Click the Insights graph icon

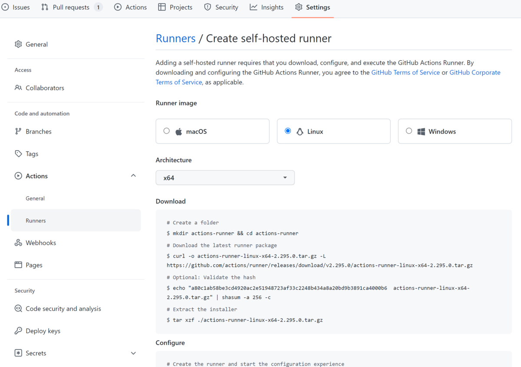(x=254, y=7)
